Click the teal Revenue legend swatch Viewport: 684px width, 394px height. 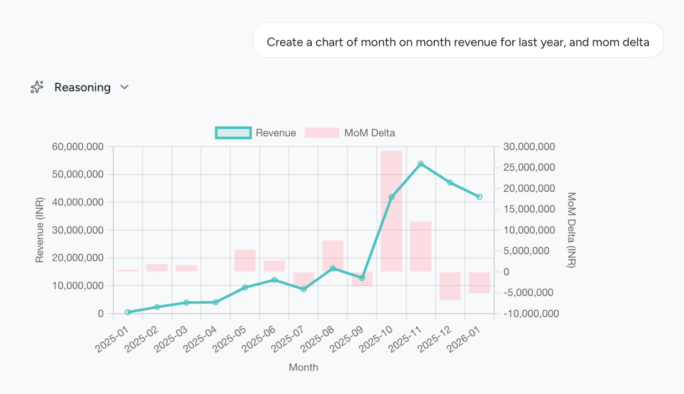(233, 133)
